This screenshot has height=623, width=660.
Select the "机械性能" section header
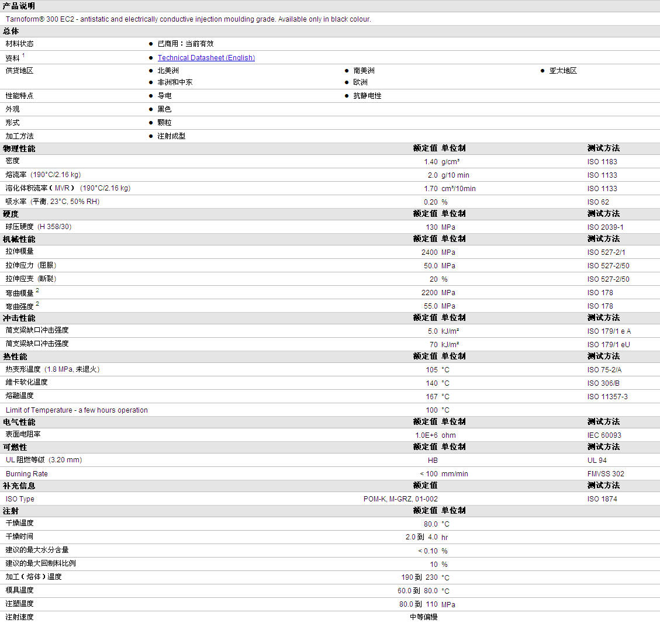(19, 240)
